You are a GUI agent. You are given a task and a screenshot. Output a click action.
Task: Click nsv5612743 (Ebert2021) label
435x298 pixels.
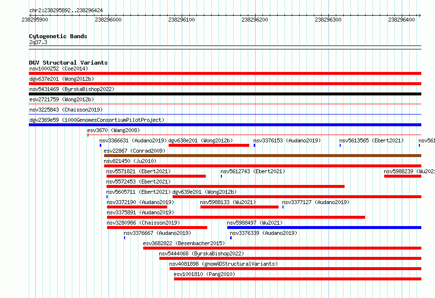(x=253, y=171)
